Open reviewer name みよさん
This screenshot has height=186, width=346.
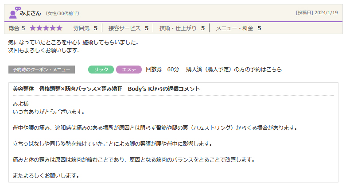pyautogui.click(x=31, y=13)
